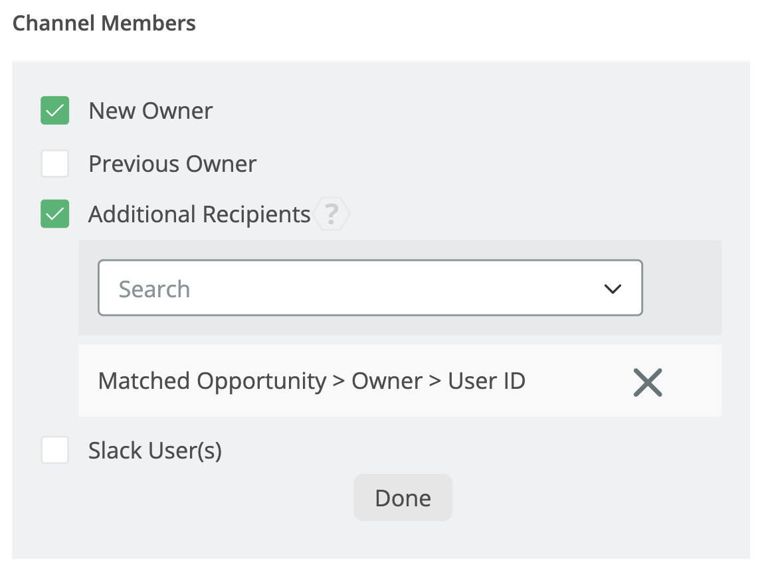Viewport: 758px width, 576px height.
Task: Tick the Slack User(s) checkbox
Action: (x=55, y=451)
